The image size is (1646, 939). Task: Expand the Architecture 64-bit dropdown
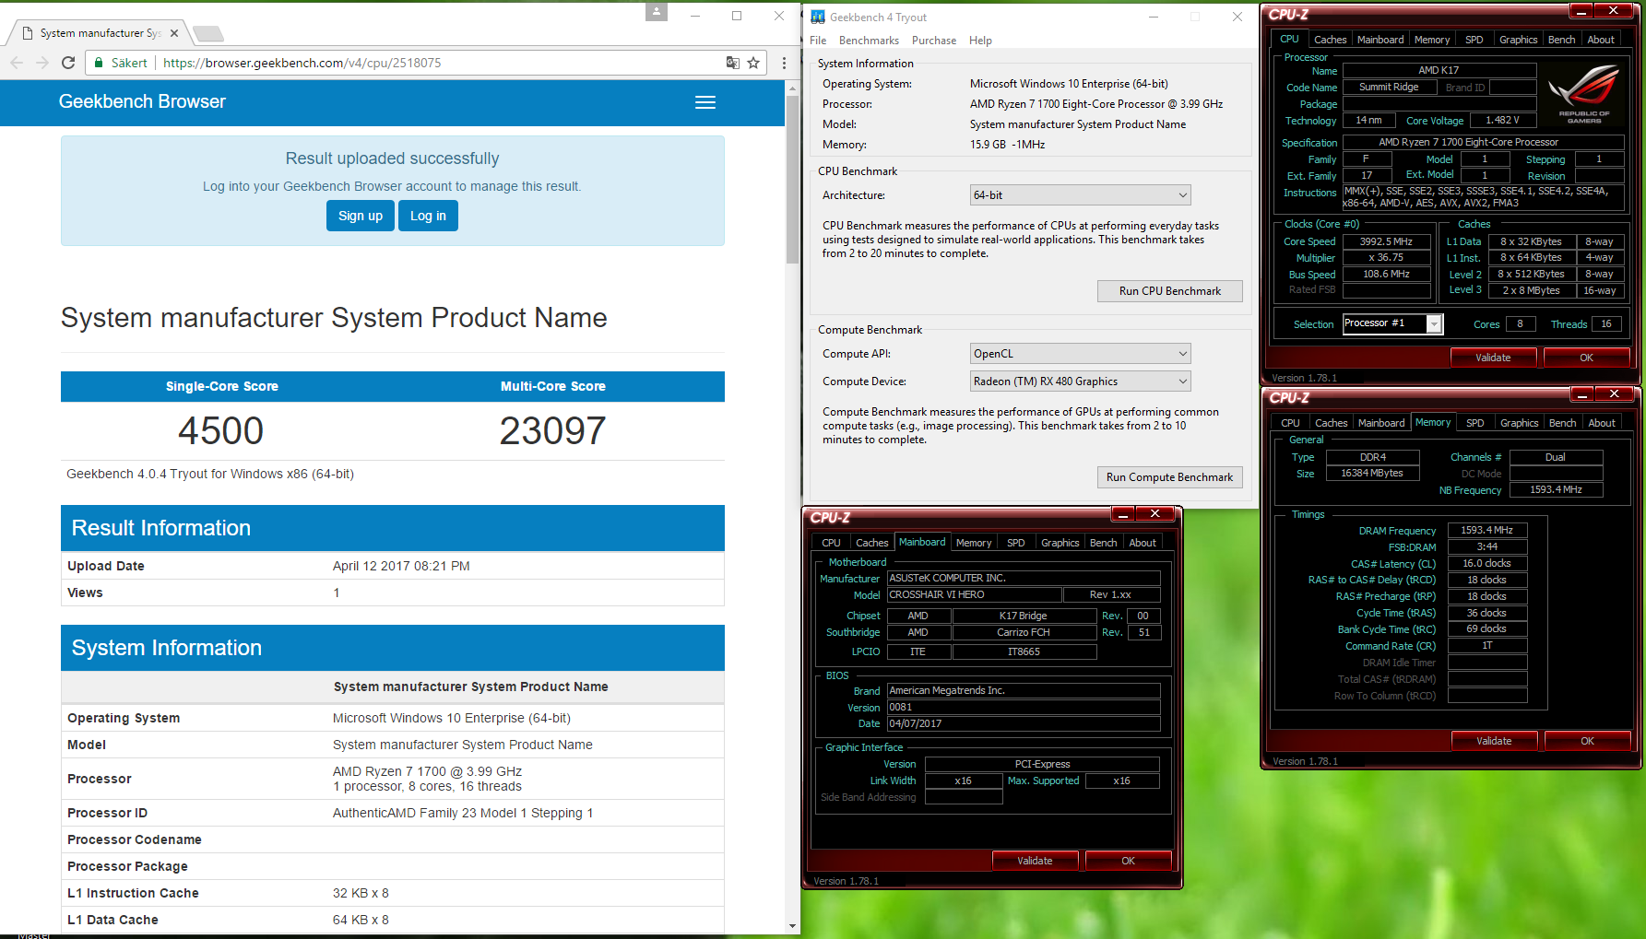(1080, 195)
